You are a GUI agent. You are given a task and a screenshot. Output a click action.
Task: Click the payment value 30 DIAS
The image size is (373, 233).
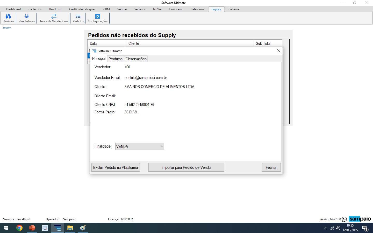tap(131, 112)
